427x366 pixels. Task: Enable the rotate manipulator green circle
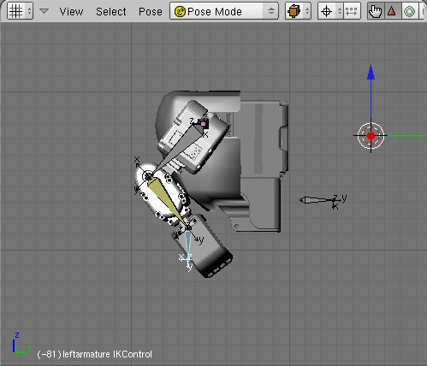pos(409,11)
